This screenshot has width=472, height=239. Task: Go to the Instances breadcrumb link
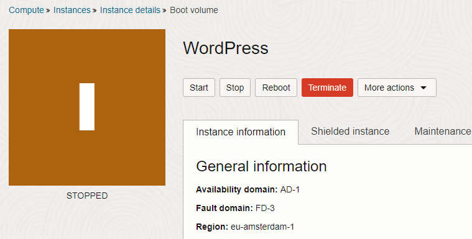[72, 10]
